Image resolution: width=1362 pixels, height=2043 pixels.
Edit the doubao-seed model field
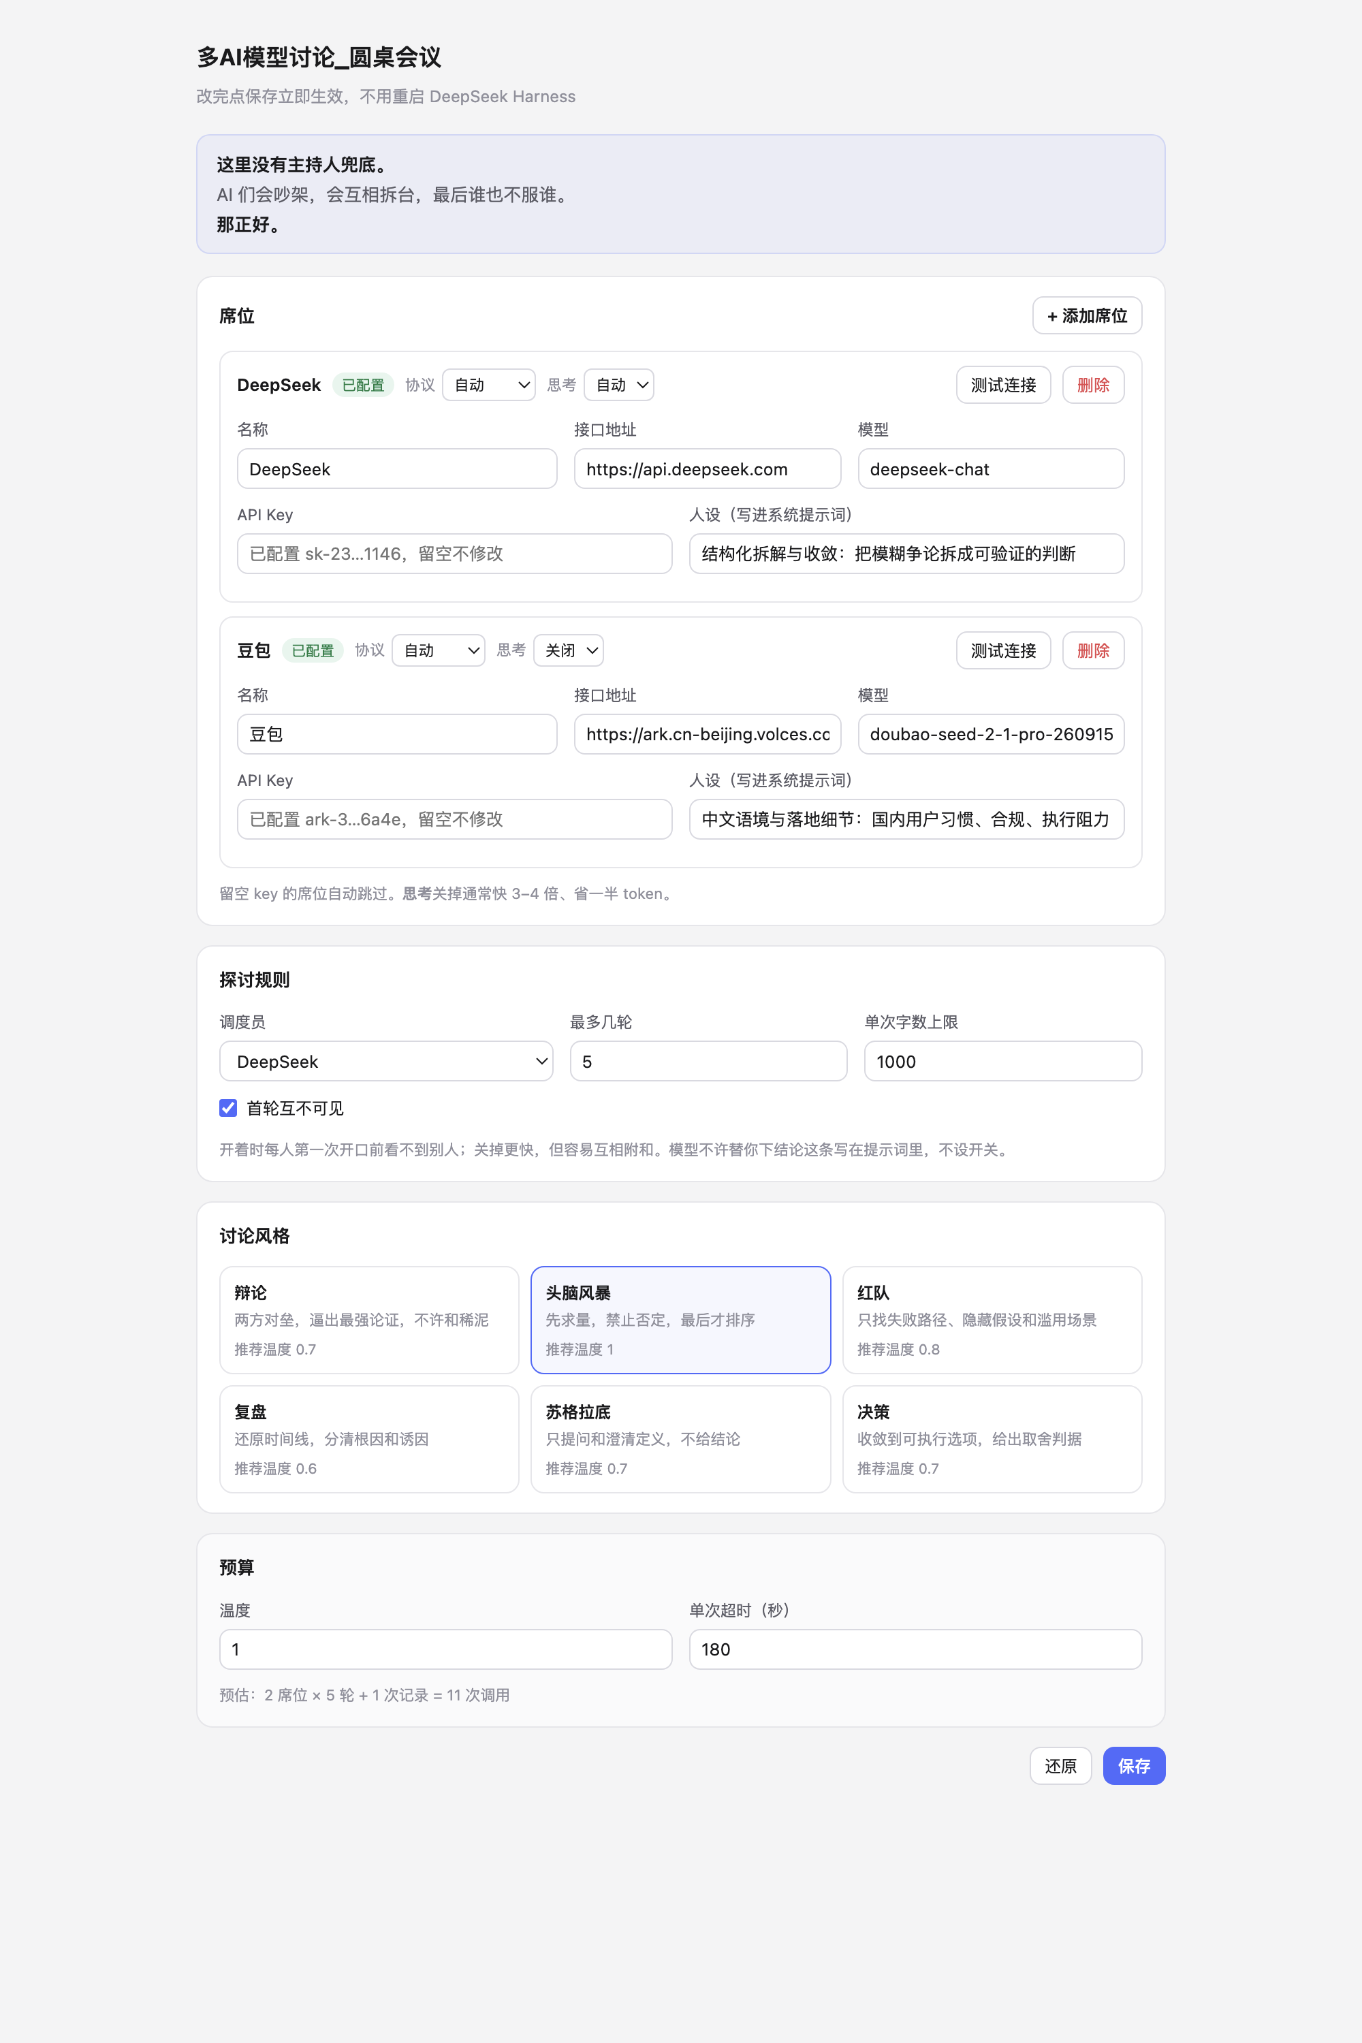[x=991, y=734]
